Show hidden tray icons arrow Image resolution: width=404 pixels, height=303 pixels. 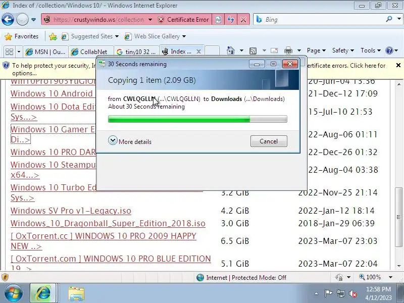tap(316, 293)
